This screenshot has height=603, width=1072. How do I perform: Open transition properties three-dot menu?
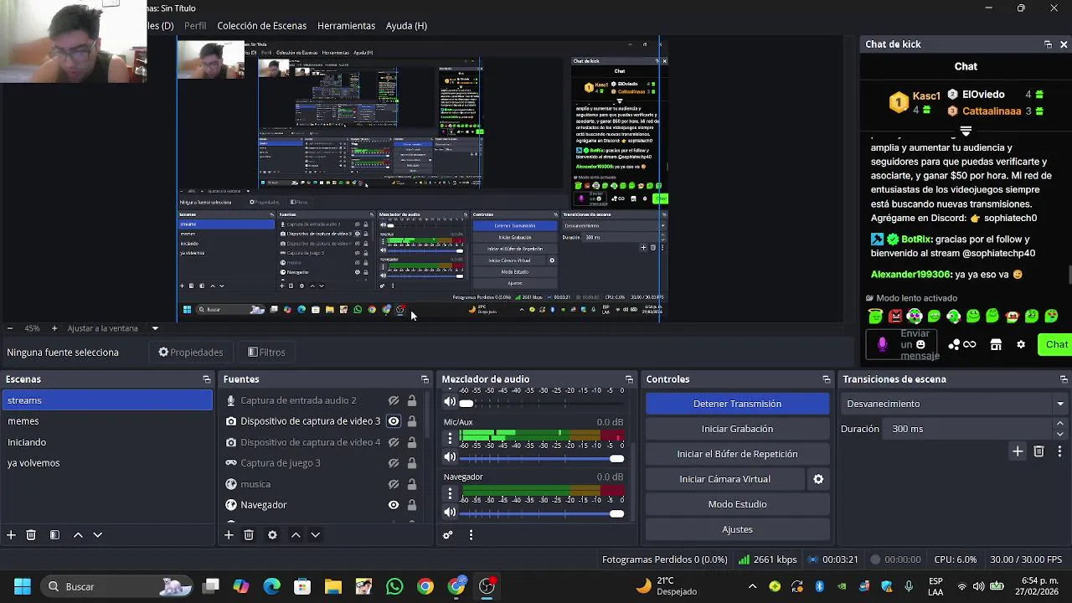coord(1059,451)
